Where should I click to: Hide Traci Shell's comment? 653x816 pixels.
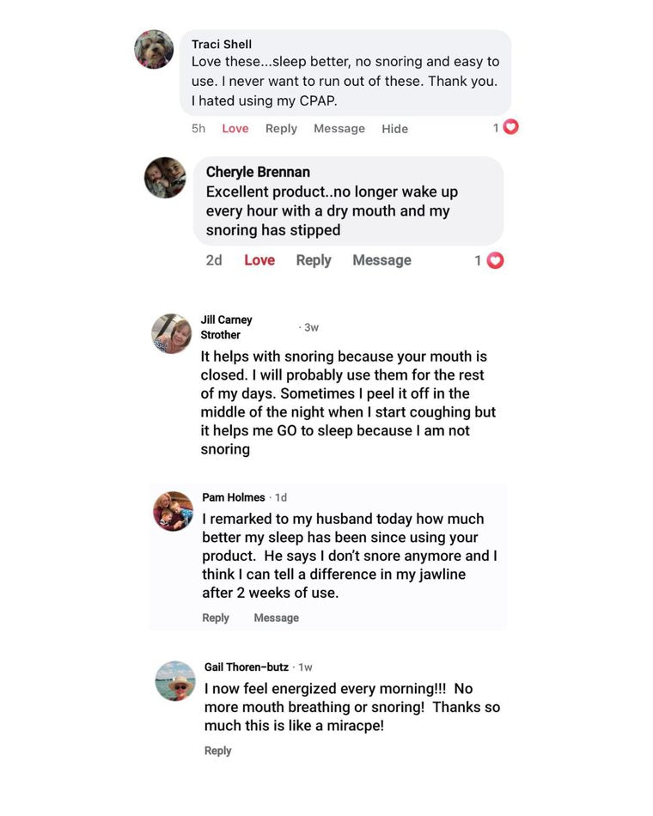pos(394,129)
